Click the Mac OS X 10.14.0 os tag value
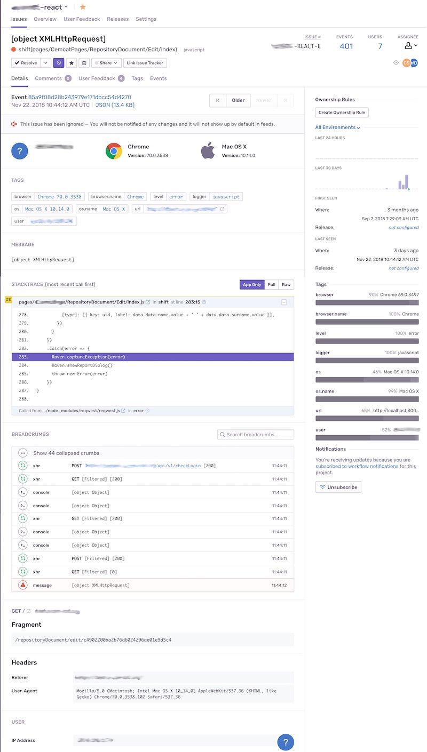Screen dimensions: 427x752 pyautogui.click(x=47, y=209)
